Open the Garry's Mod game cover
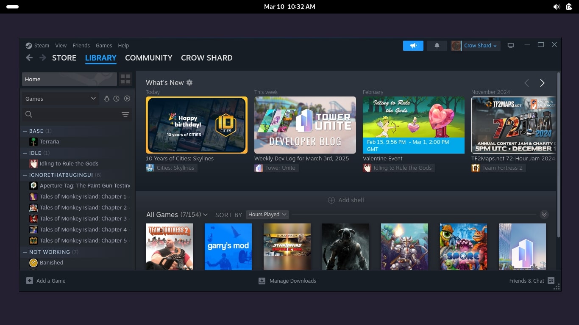The height and width of the screenshot is (325, 579). click(228, 247)
